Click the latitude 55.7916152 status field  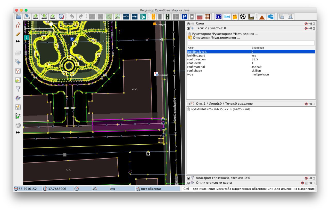coord(28,189)
